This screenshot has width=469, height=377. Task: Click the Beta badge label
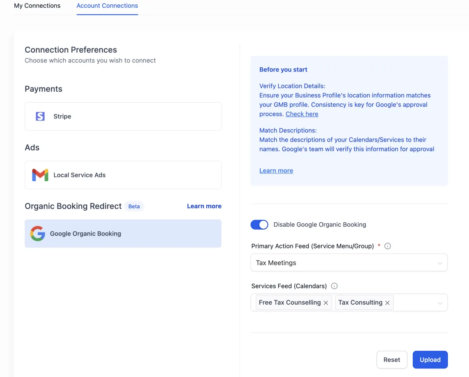(x=134, y=206)
